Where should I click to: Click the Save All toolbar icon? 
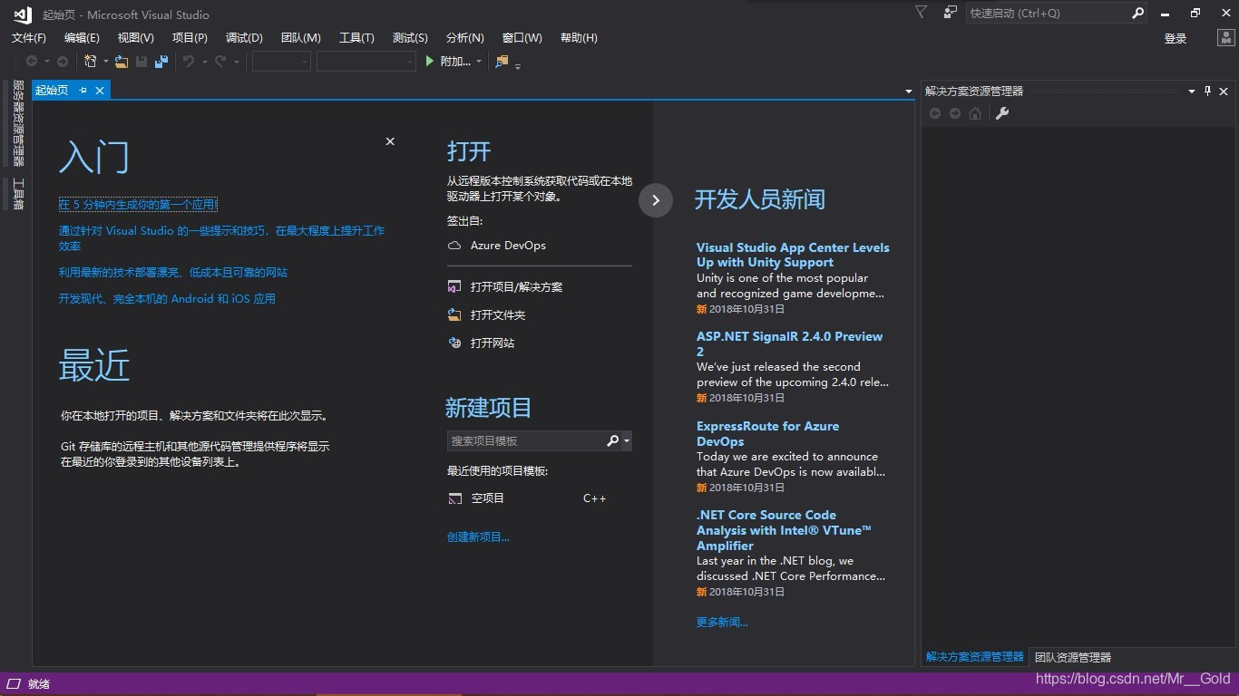[161, 62]
